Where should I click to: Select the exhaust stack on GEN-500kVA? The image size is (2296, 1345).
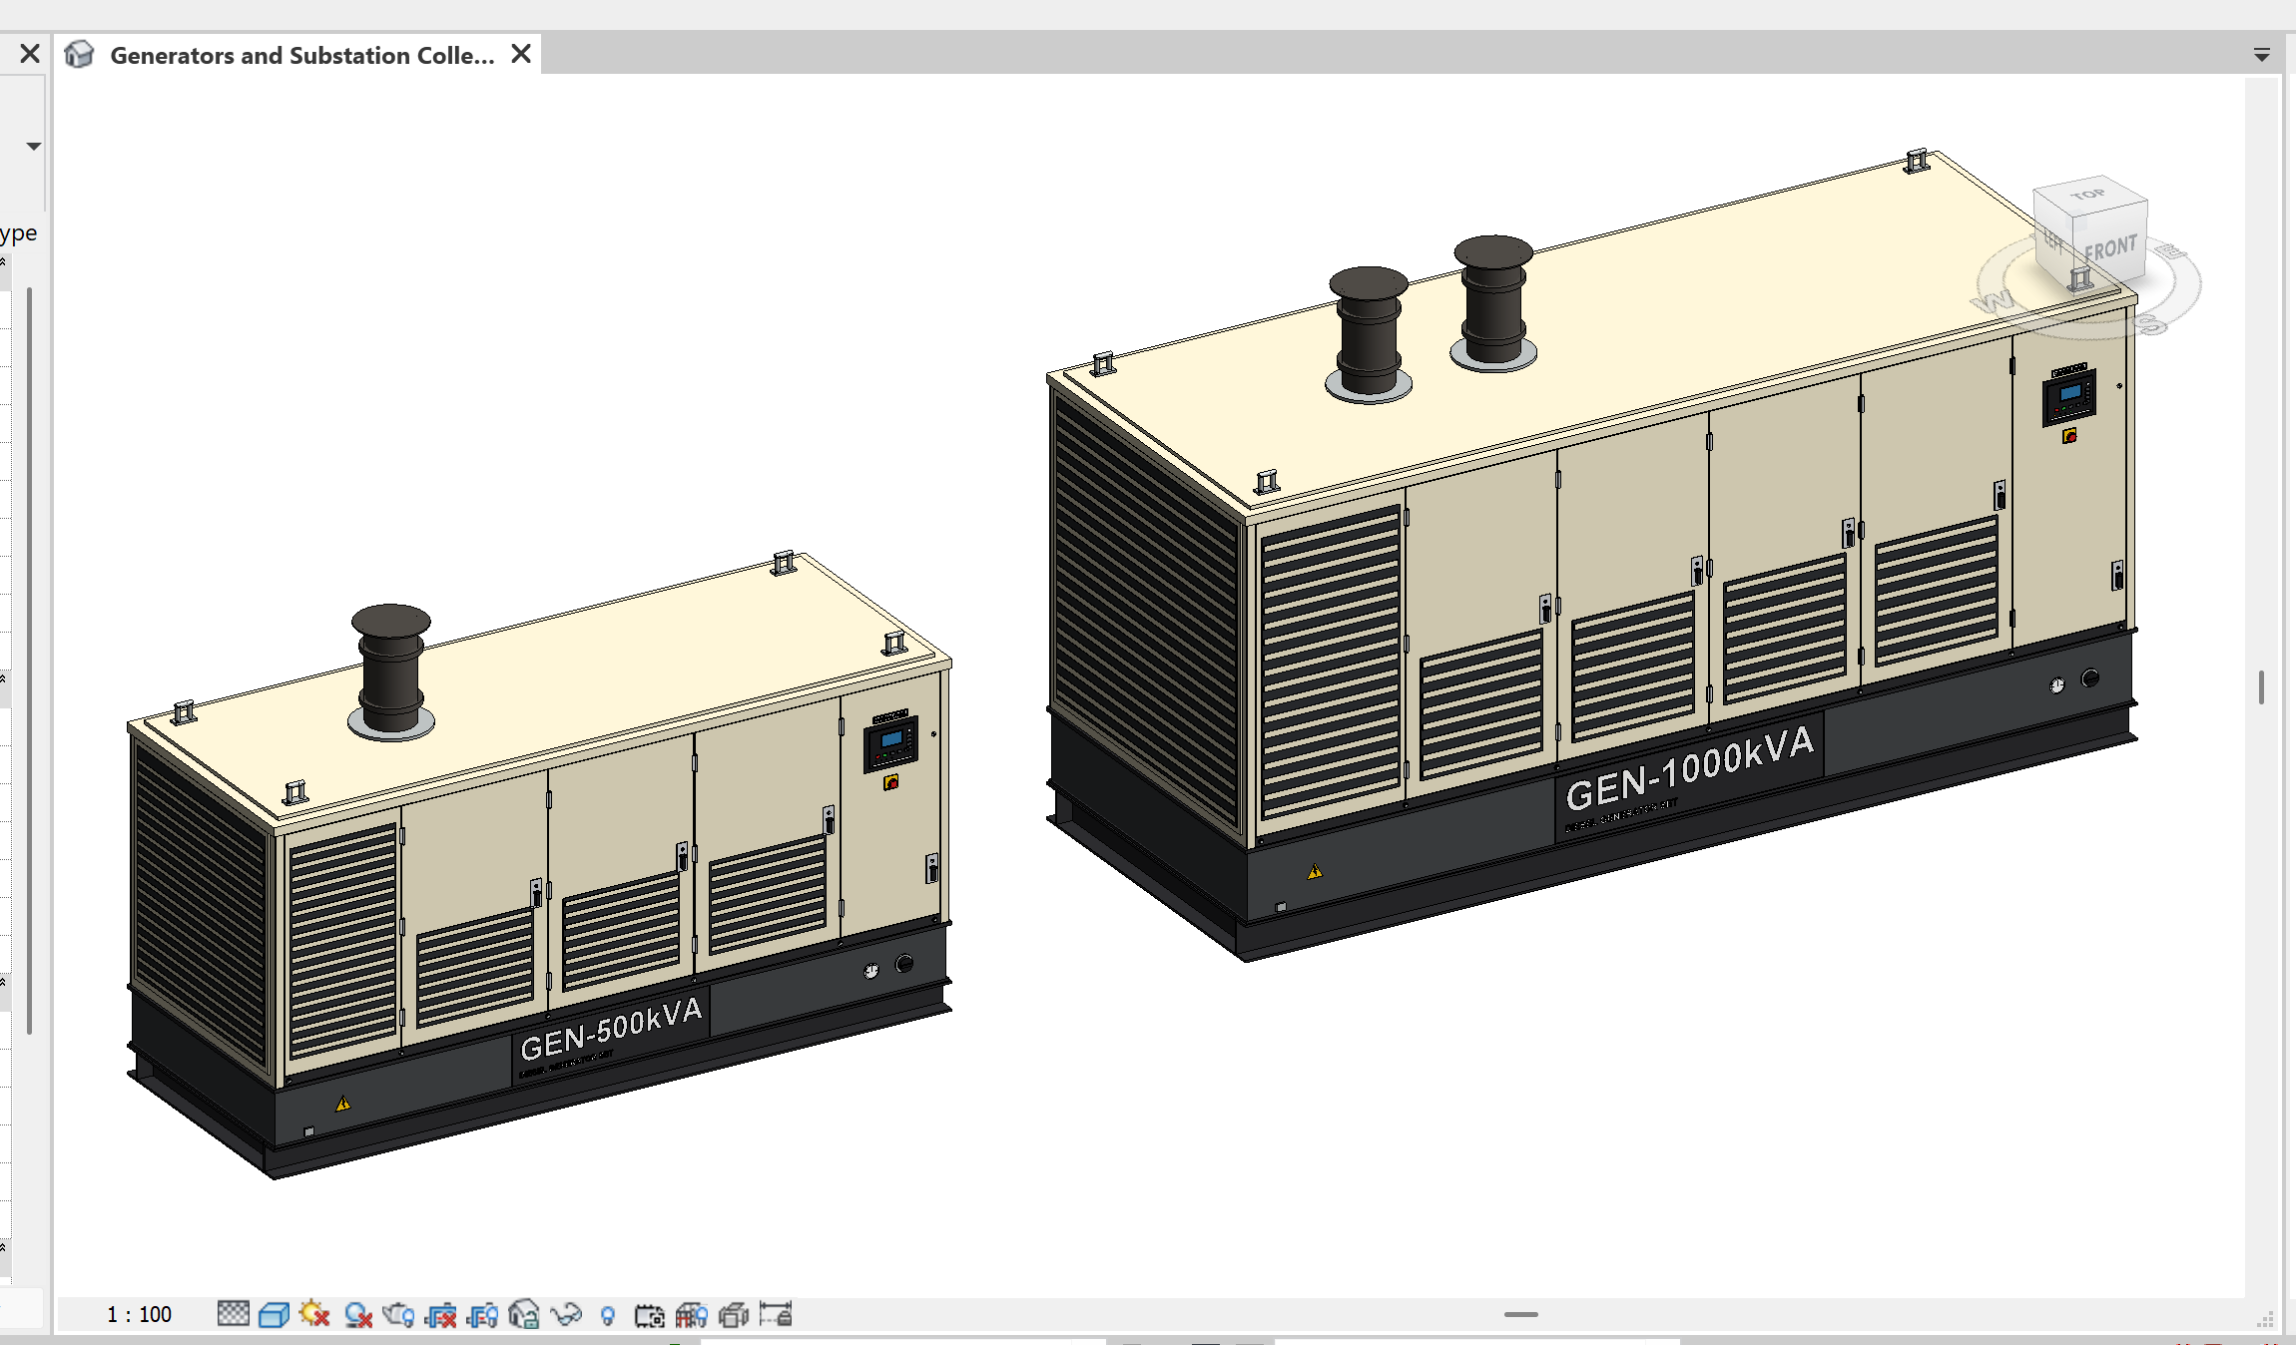390,672
